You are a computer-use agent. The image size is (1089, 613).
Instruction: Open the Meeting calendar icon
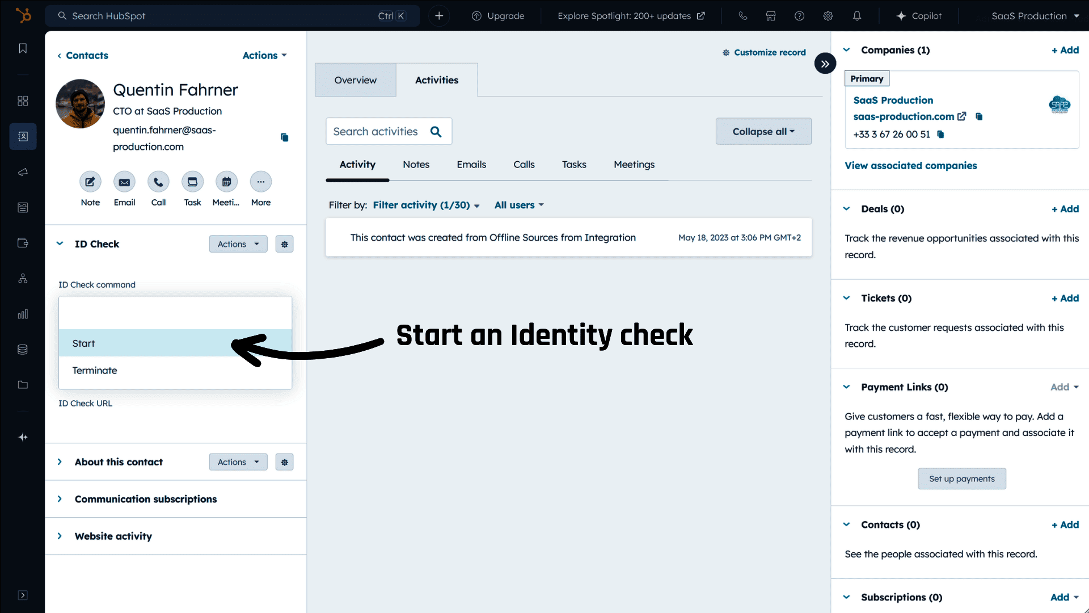coord(226,182)
